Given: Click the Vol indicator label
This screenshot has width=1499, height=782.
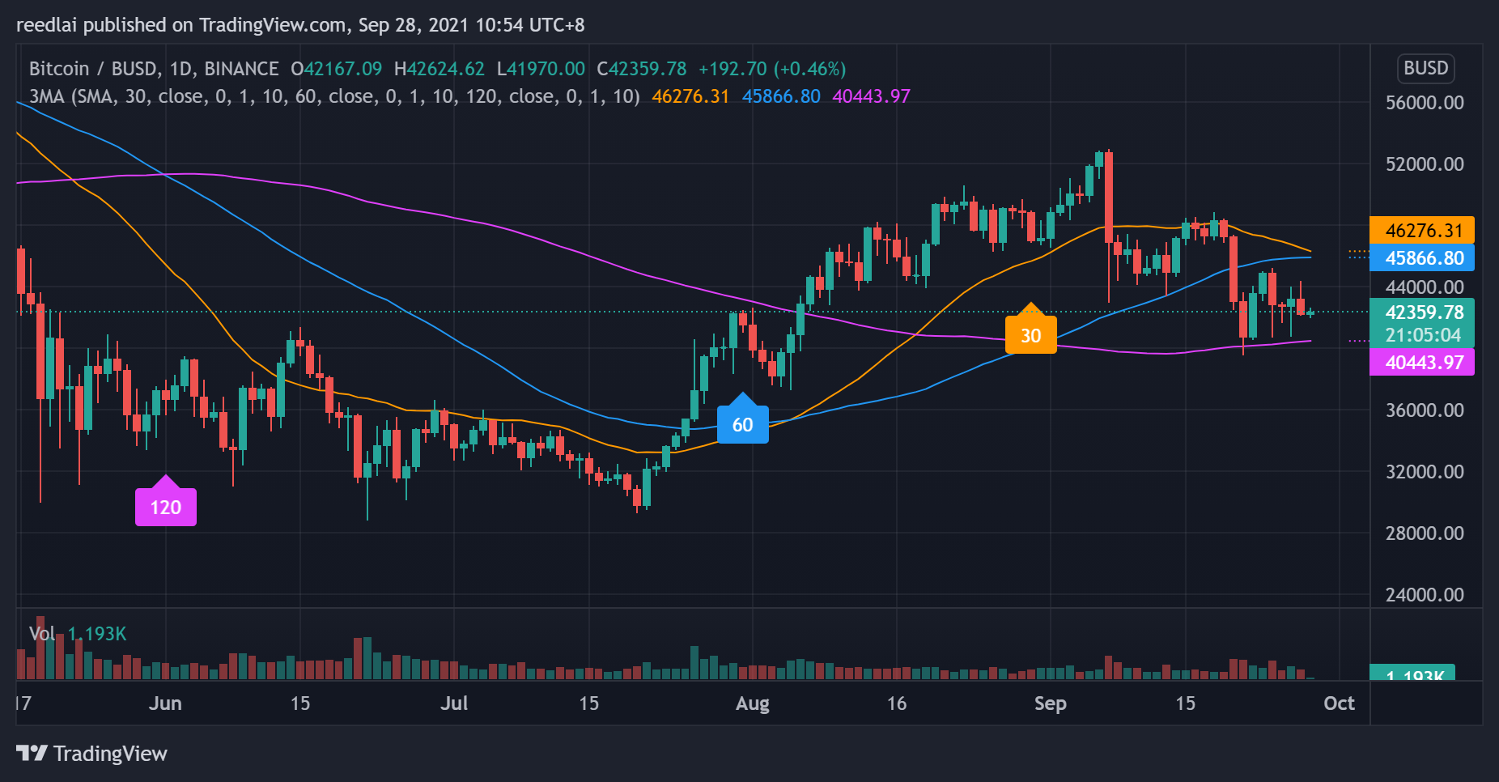Looking at the screenshot, I should (x=42, y=634).
